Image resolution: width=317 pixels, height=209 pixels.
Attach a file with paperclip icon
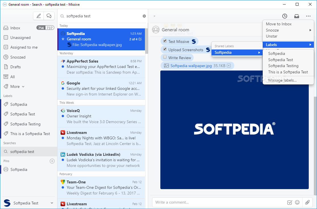click(308, 202)
